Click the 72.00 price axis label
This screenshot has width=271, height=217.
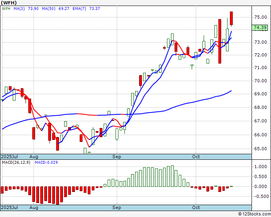pyautogui.click(x=260, y=55)
